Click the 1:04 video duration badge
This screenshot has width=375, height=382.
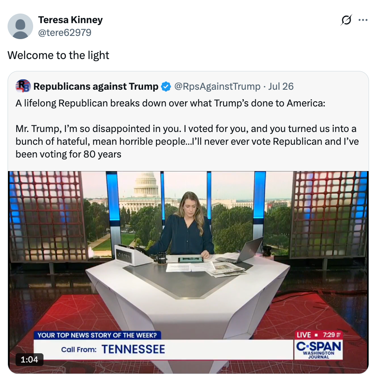coord(29,360)
